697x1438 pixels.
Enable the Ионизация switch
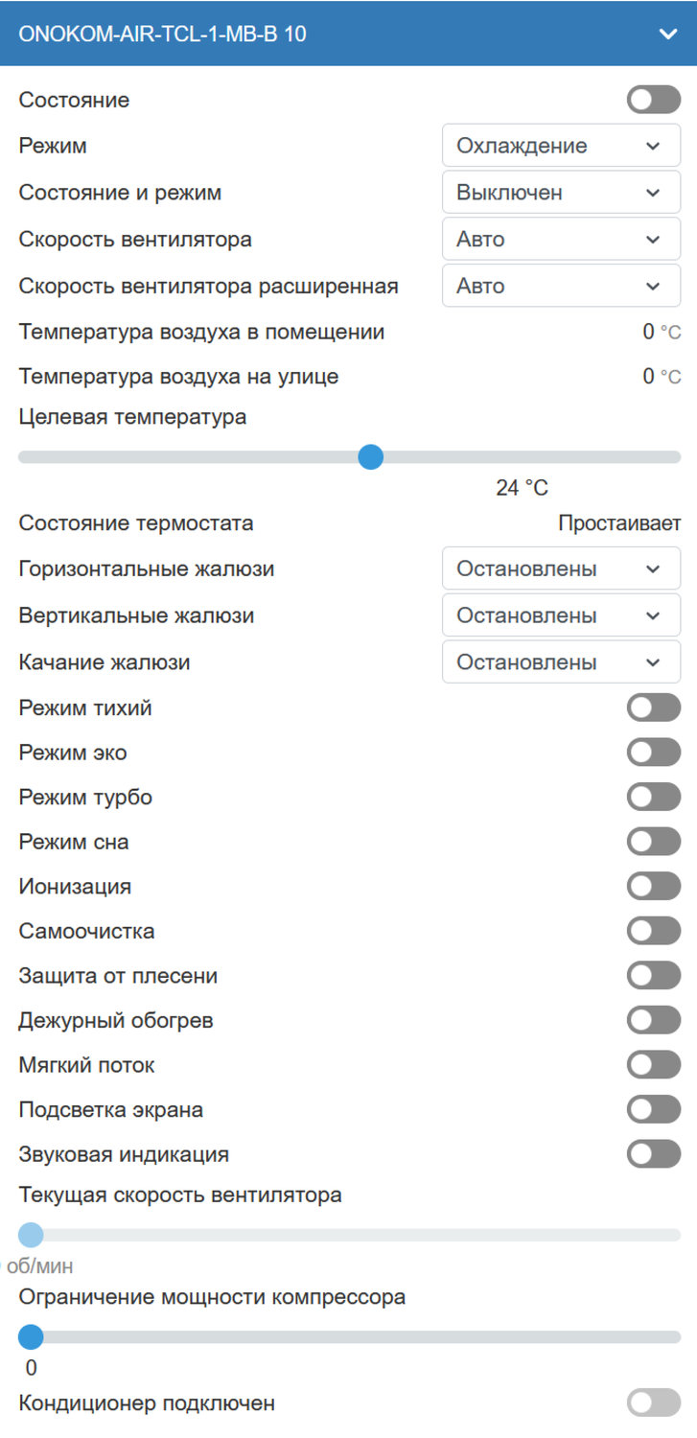(x=654, y=886)
